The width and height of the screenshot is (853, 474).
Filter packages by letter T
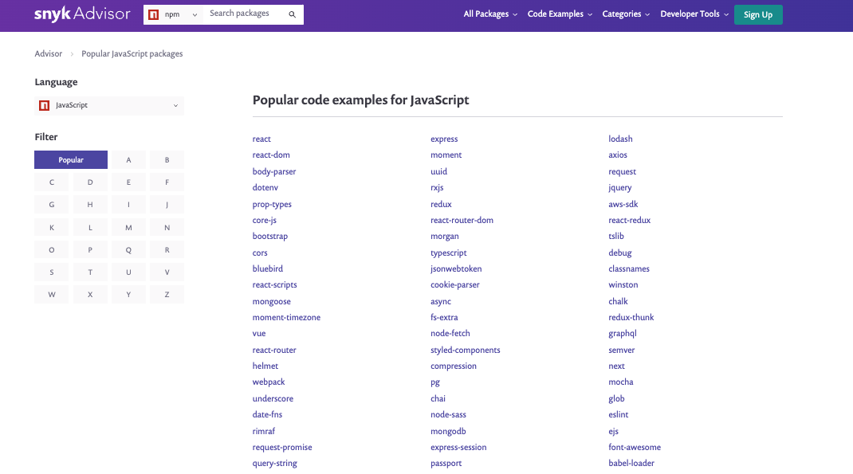[90, 272]
